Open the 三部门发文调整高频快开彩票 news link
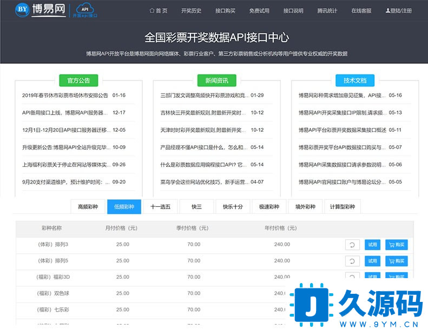Viewport: 428px width, 330px height. click(203, 96)
